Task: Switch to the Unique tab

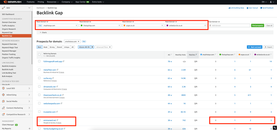Action: tap(67, 47)
